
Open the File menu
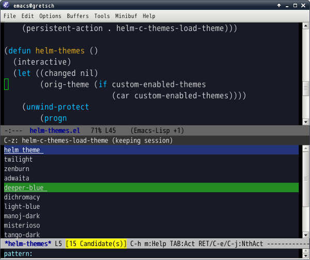pos(10,16)
